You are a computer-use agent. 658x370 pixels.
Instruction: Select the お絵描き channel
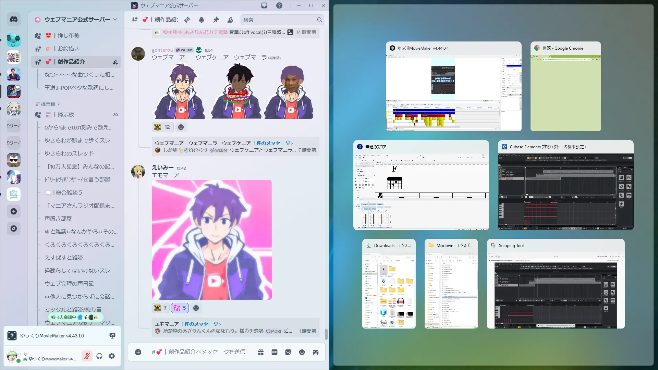pyautogui.click(x=68, y=49)
